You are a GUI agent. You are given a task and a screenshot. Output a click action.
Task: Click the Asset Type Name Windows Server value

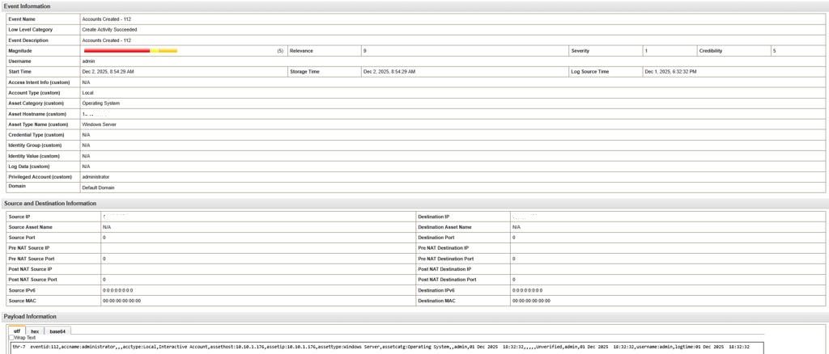click(101, 124)
